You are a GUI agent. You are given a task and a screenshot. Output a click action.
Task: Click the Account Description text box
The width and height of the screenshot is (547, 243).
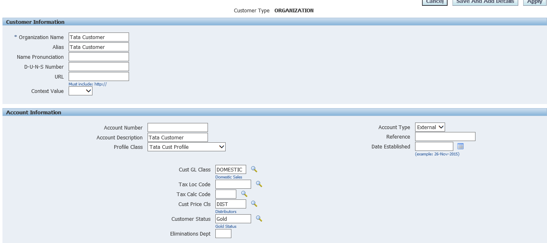tap(178, 138)
